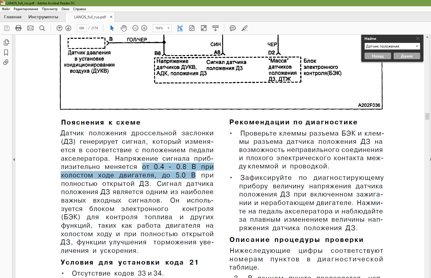Viewport: 431px width, 278px height.
Task: Add a comment note icon
Action: point(233,28)
